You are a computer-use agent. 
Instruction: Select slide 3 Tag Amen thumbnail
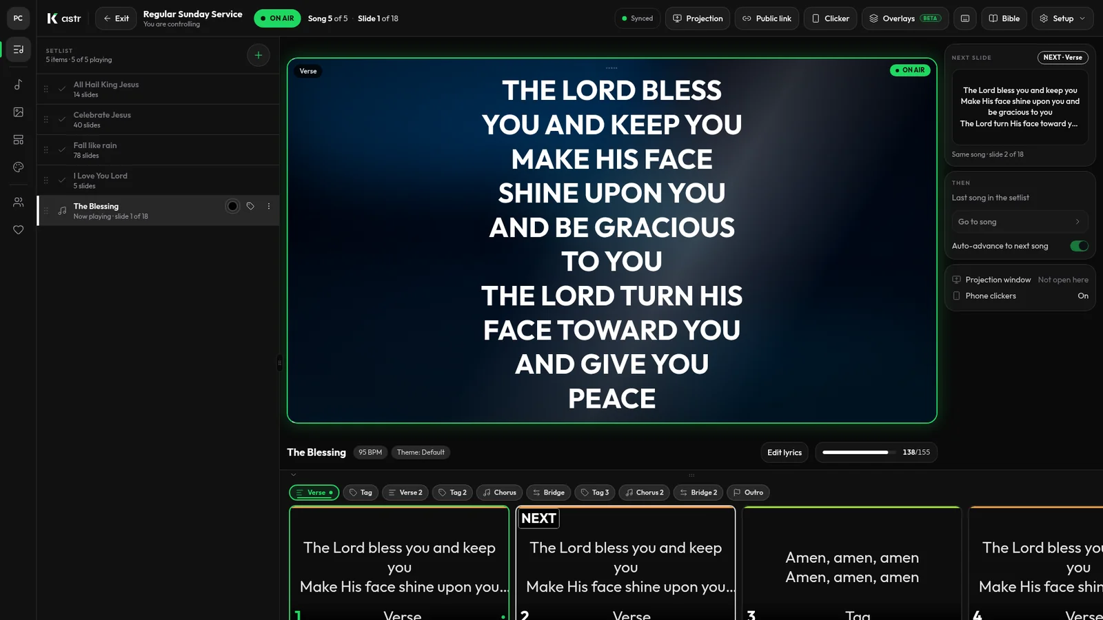click(852, 564)
